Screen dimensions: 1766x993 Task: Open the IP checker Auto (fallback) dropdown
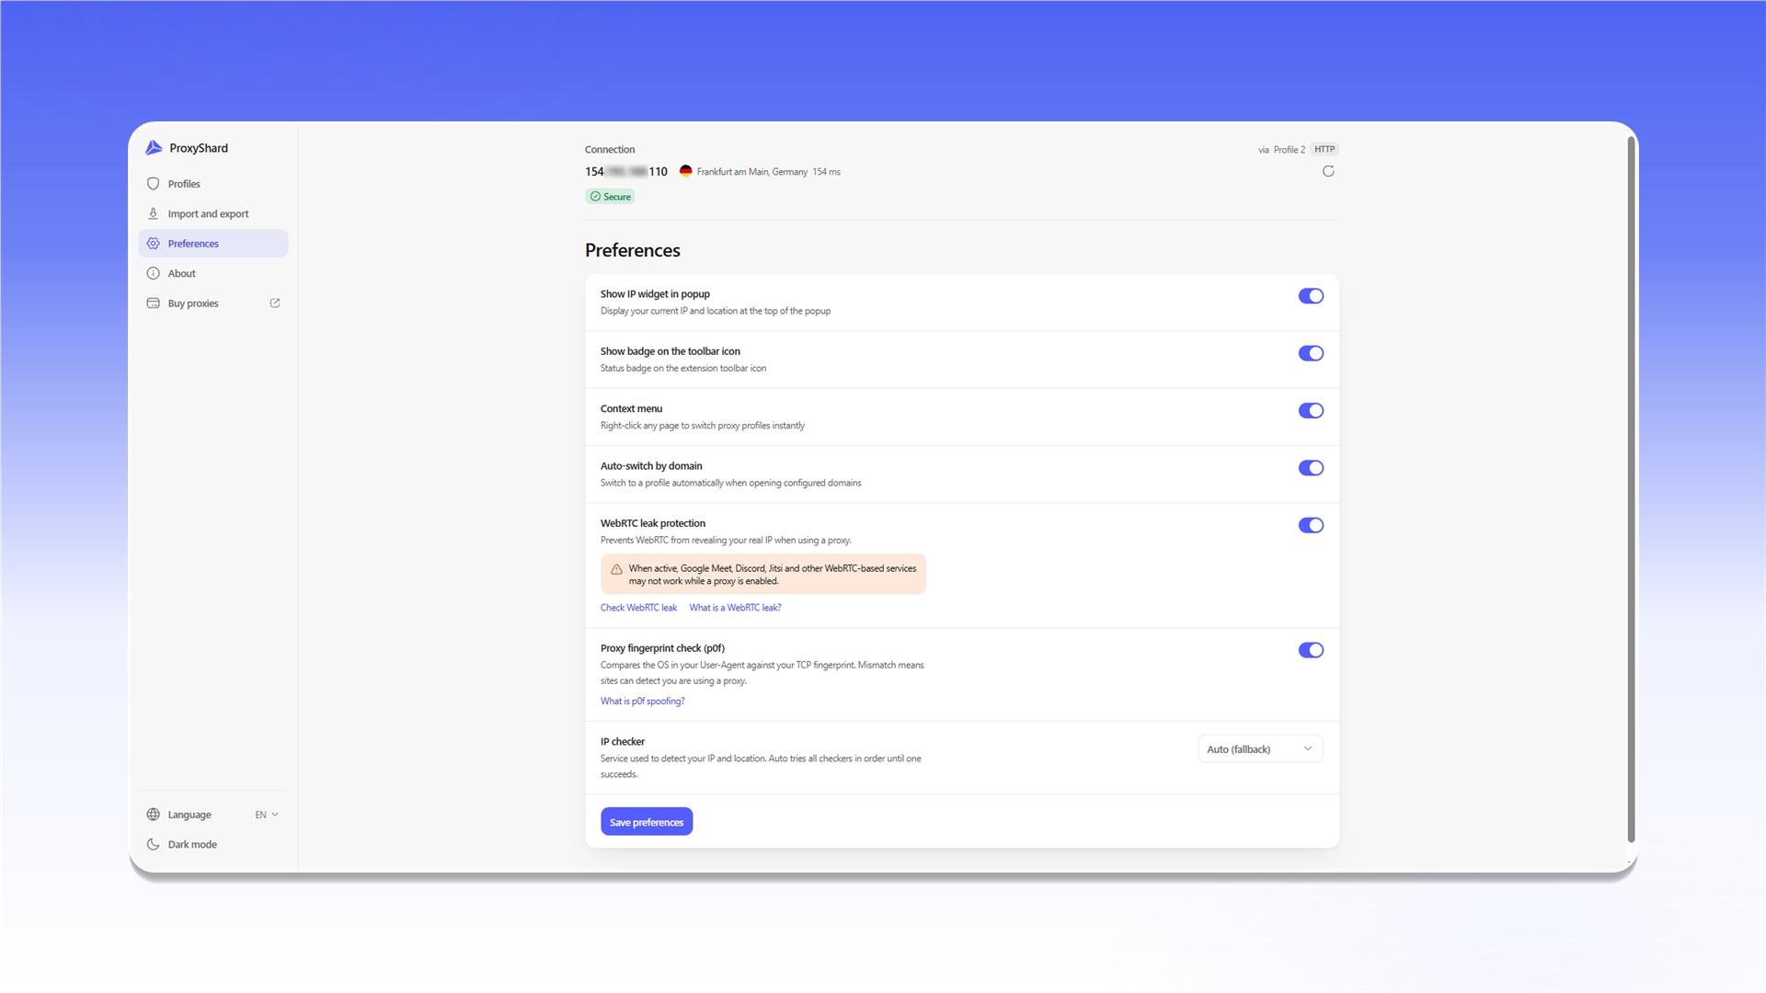1260,749
